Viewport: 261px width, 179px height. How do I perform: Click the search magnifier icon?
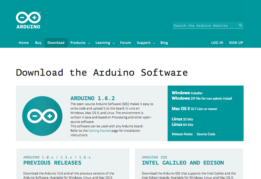coord(240,25)
